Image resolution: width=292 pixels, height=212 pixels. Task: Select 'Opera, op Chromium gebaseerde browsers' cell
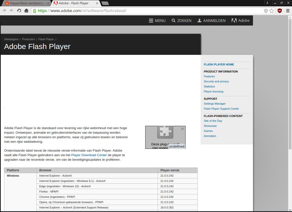click(x=97, y=202)
